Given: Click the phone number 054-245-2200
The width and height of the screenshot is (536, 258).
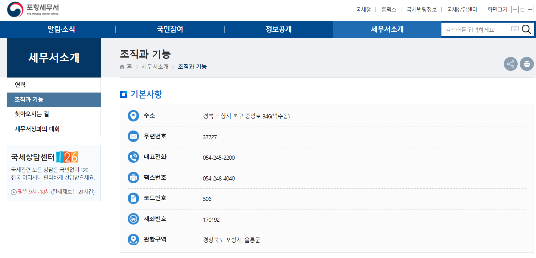Looking at the screenshot, I should (219, 158).
